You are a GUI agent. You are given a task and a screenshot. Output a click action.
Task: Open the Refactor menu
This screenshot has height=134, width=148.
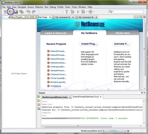(x=39, y=7)
